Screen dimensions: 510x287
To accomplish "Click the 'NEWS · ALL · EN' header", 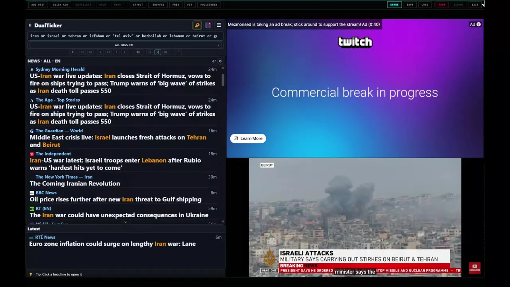I will pyautogui.click(x=44, y=61).
